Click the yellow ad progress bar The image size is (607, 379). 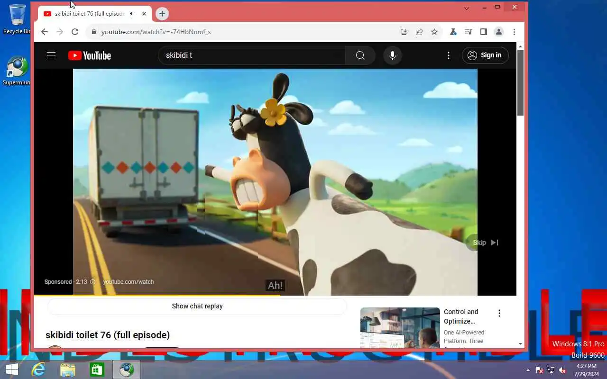(x=157, y=295)
